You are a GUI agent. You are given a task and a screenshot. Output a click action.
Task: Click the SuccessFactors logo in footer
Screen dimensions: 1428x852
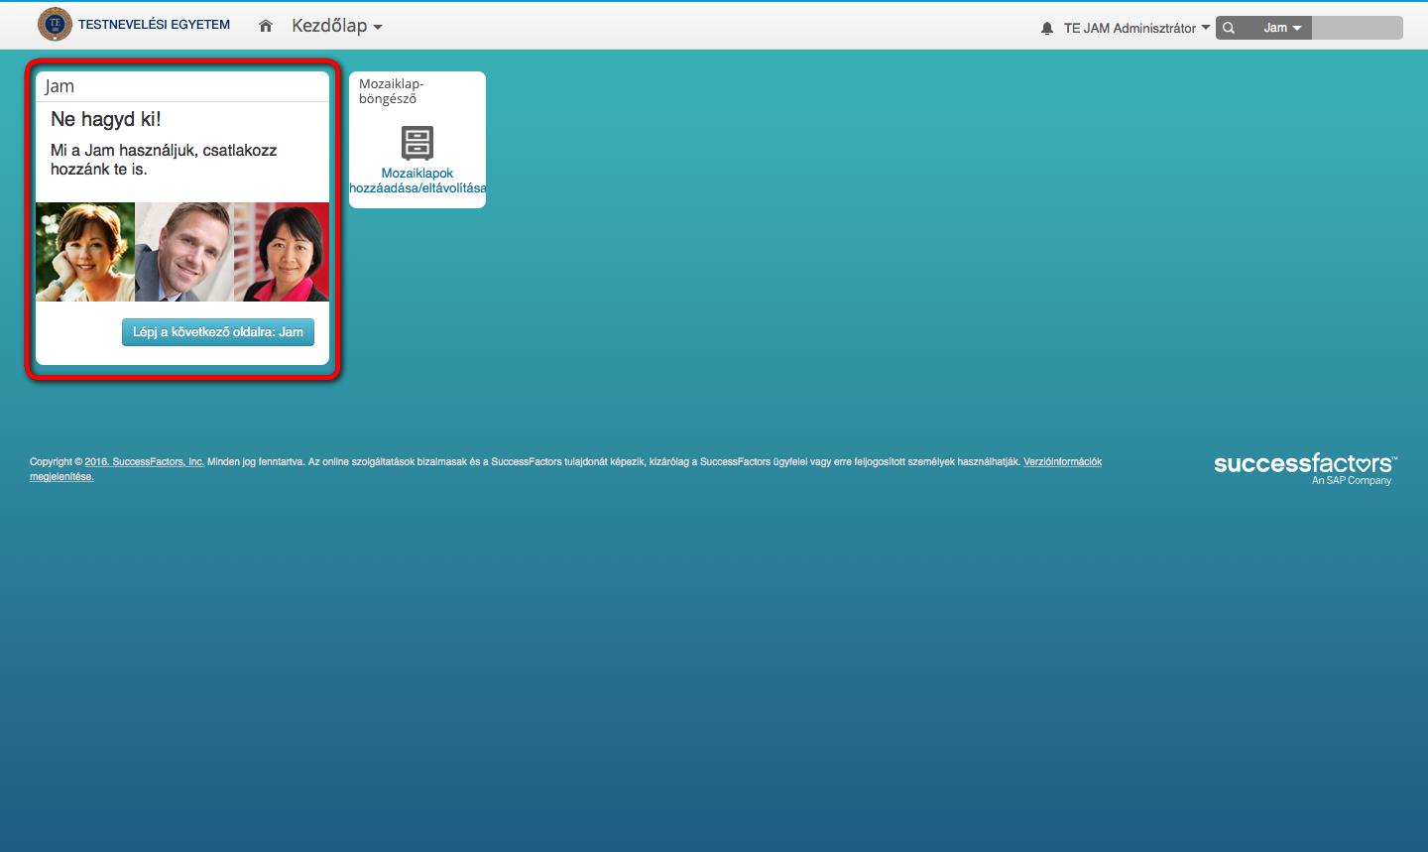pyautogui.click(x=1304, y=468)
